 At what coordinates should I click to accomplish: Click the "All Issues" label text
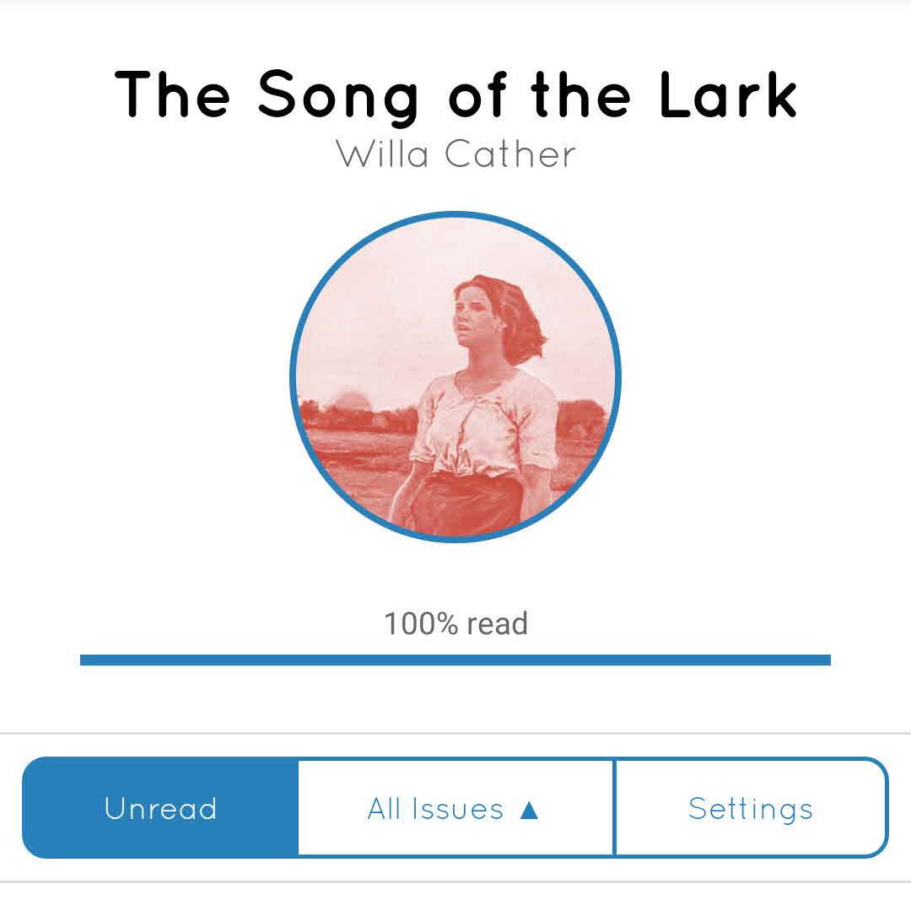click(x=435, y=810)
